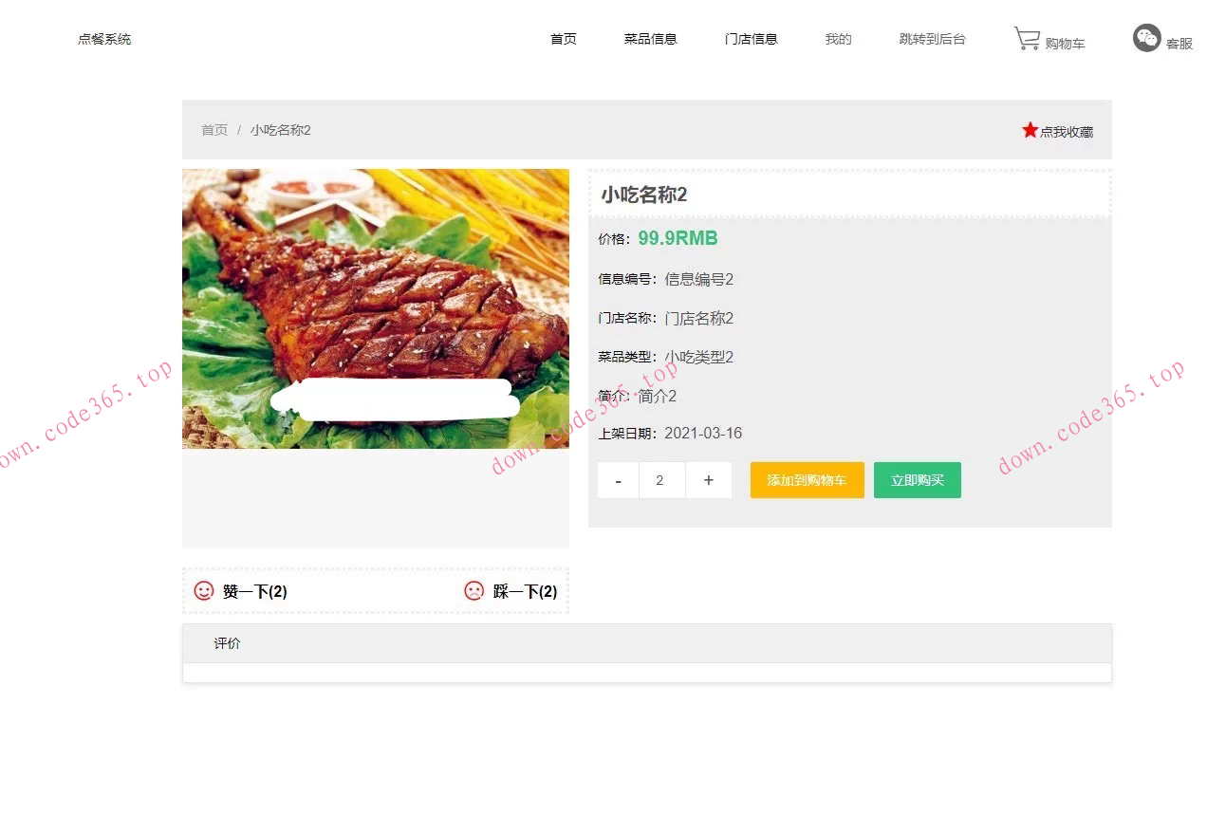The width and height of the screenshot is (1207, 835).
Task: Switch to the 评价 tab
Action: (x=228, y=643)
